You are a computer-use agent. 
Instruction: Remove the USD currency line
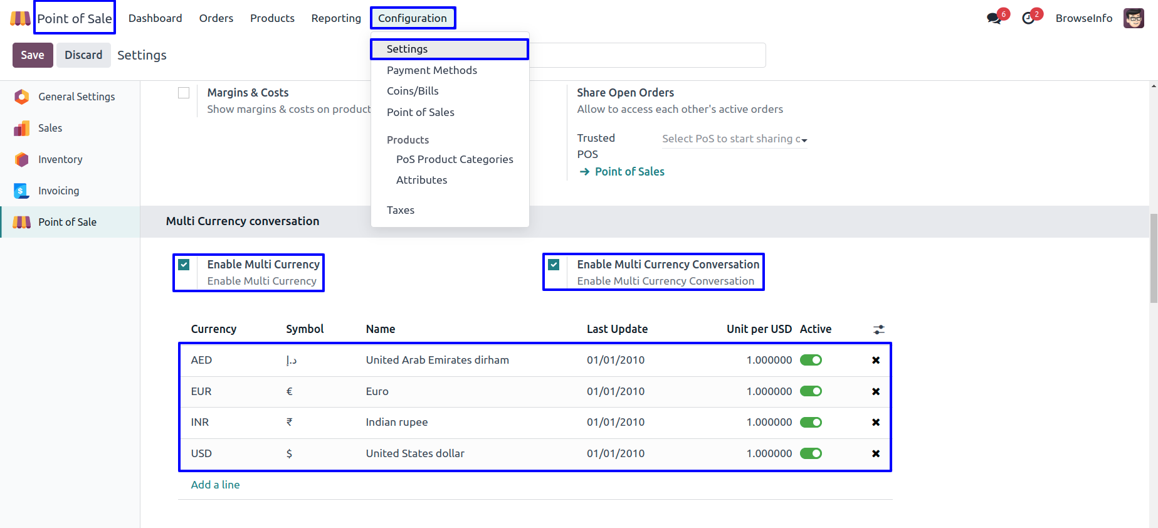pyautogui.click(x=876, y=453)
